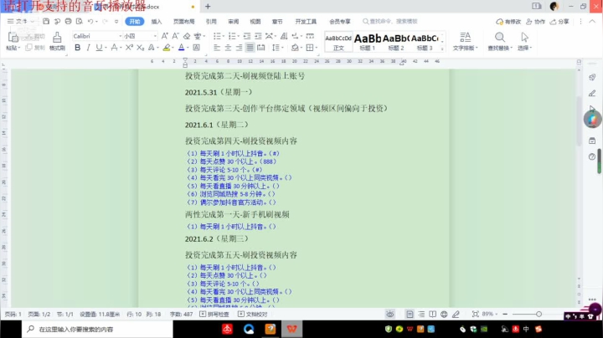Switch to web layout view icon
Screen dimensions: 603x338
(444, 315)
